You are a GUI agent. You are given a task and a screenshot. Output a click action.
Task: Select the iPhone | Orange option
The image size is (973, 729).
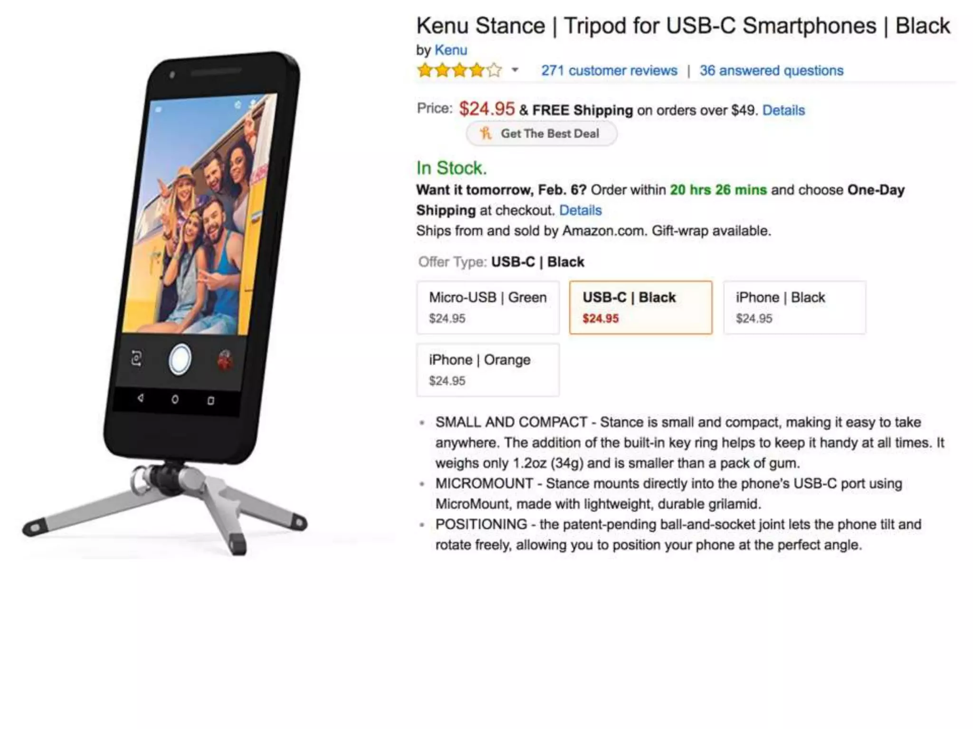click(x=488, y=370)
